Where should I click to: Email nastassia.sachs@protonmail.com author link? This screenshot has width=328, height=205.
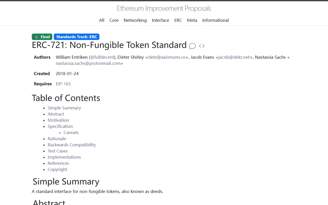[88, 63]
